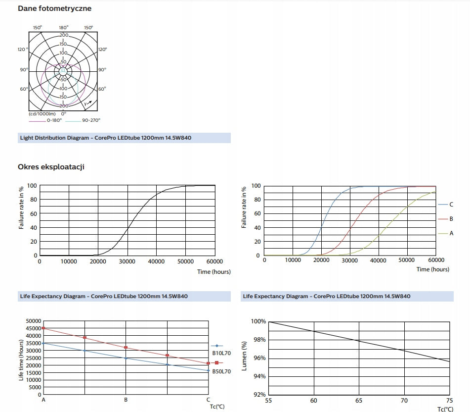Click the red square data point above A

point(43,328)
